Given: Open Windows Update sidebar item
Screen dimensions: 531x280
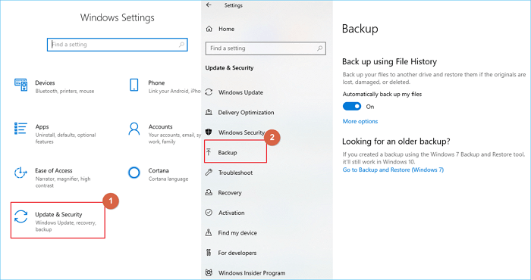Looking at the screenshot, I should [240, 92].
